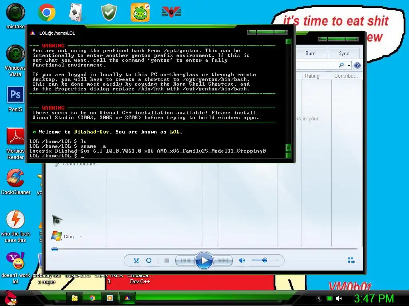Image resolution: width=409 pixels, height=306 pixels.
Task: Open the Media Player search options dropdown
Action: click(349, 66)
